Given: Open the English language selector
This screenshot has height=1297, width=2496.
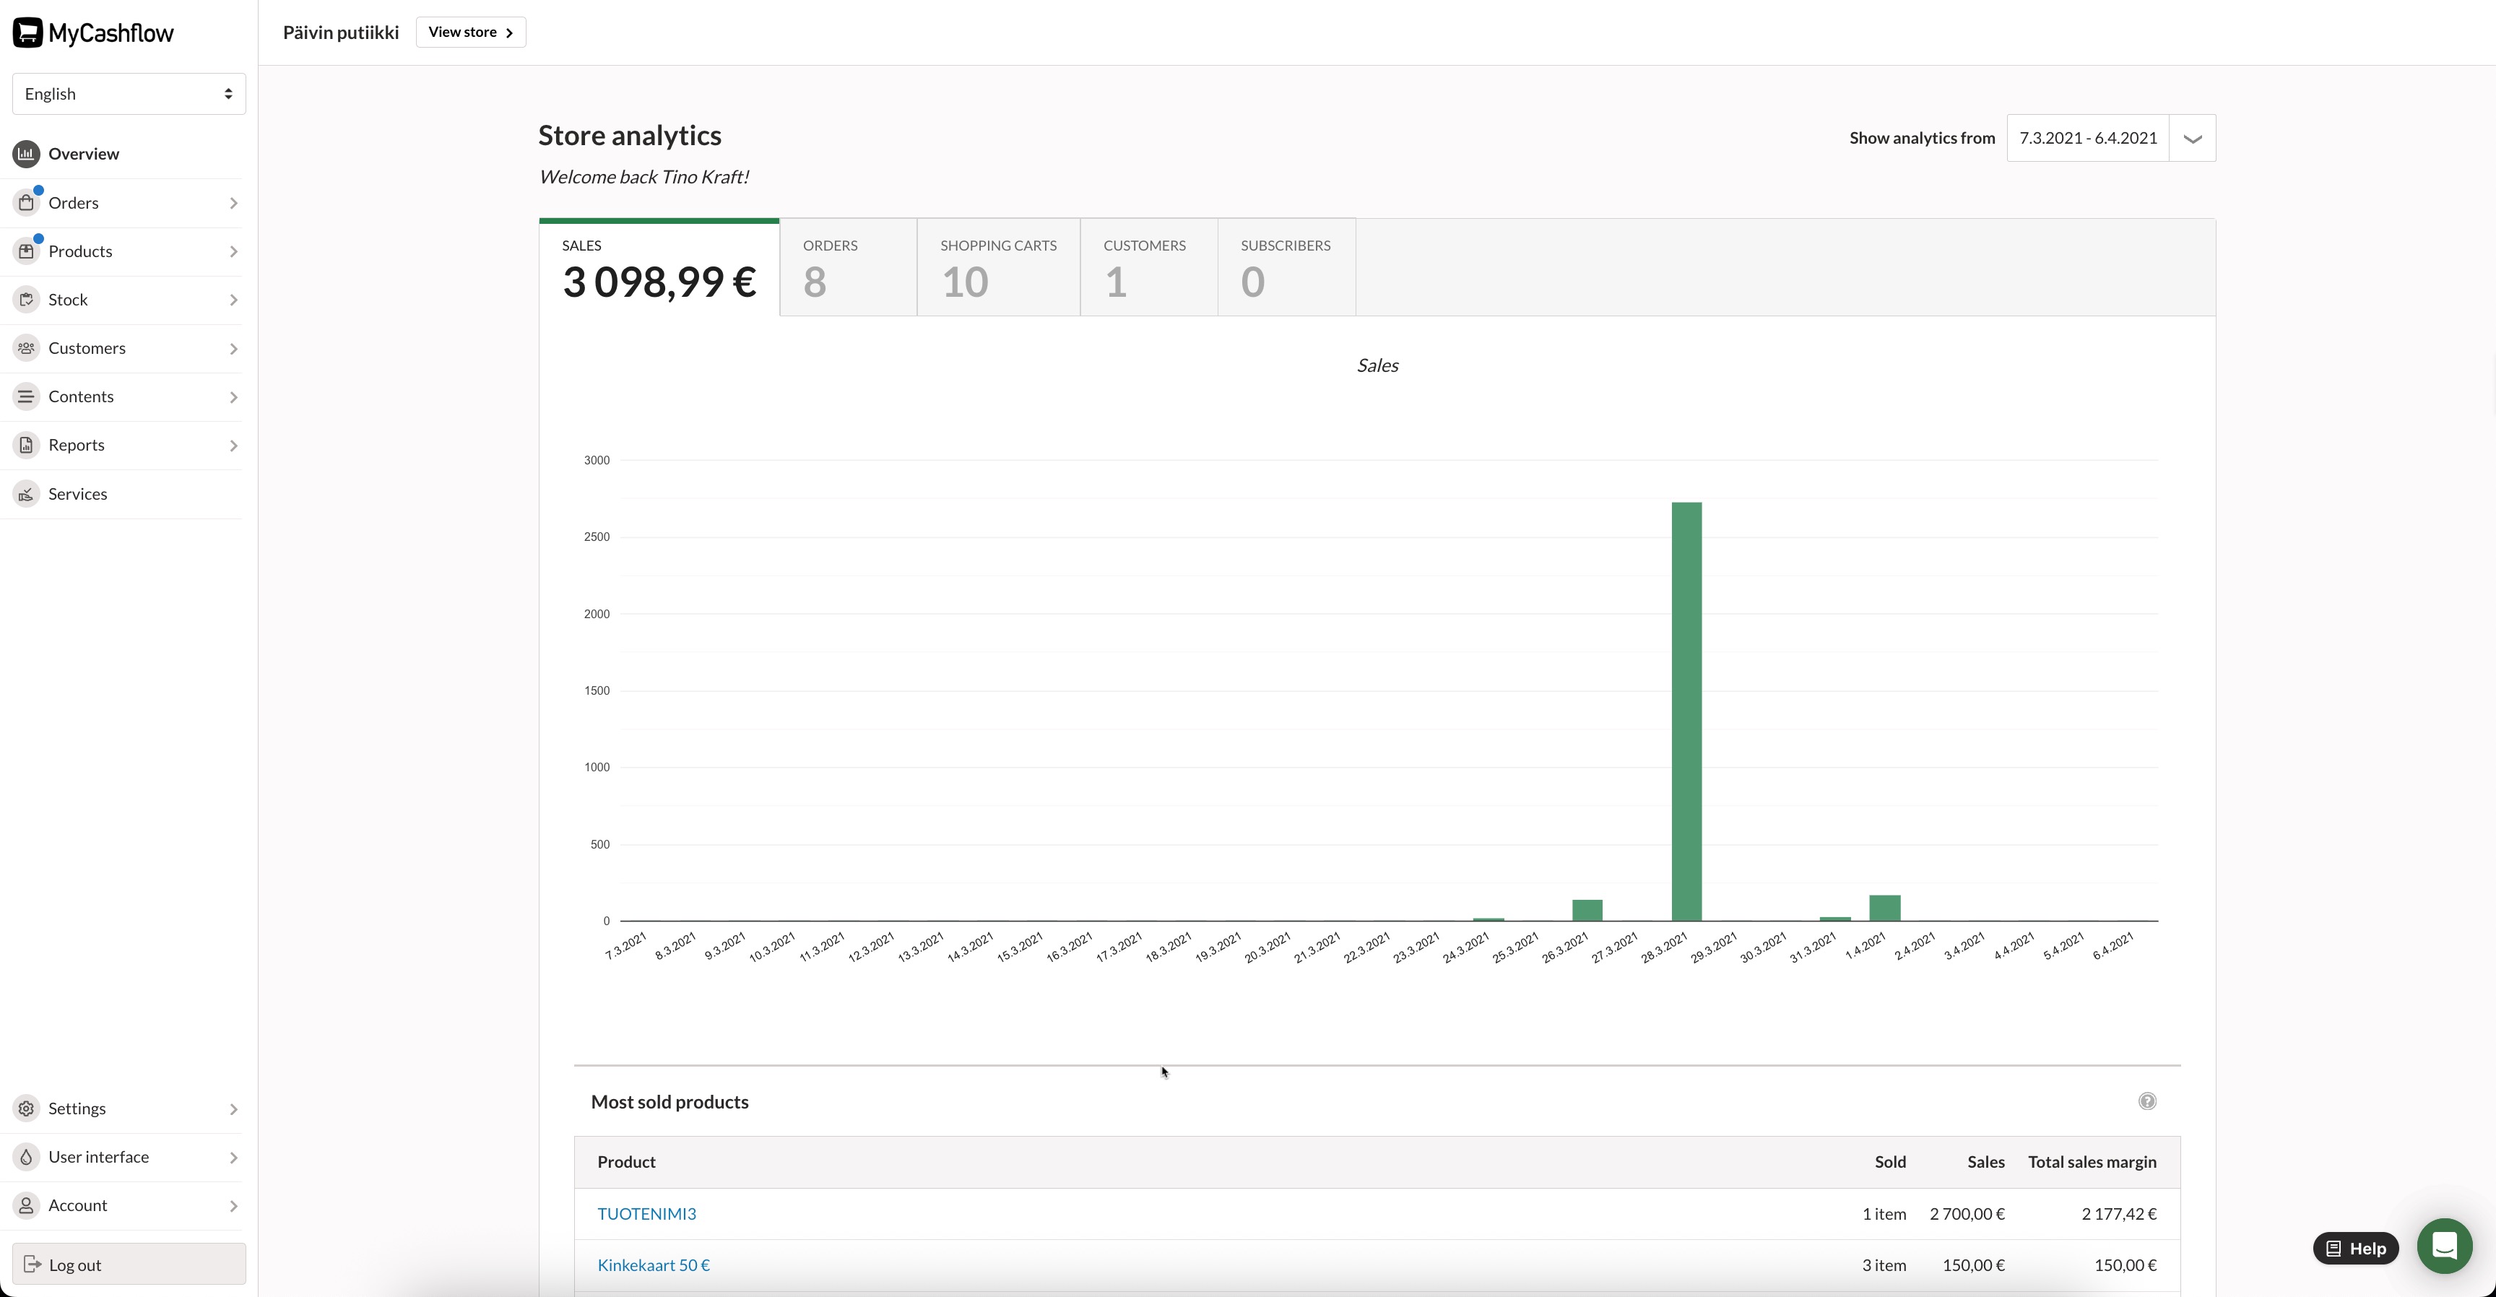Looking at the screenshot, I should [x=129, y=94].
